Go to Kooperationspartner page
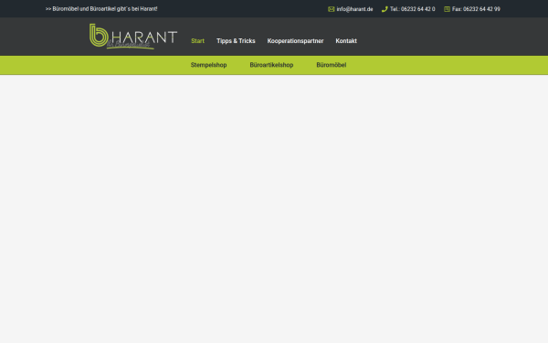 [295, 41]
